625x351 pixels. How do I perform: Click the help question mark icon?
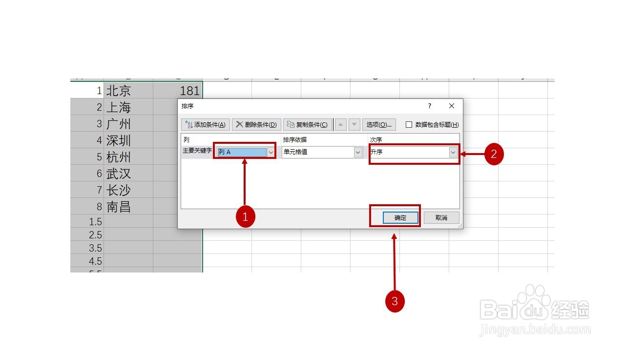point(430,106)
